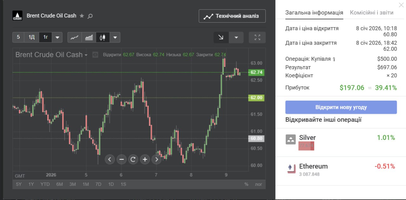Open the timeframe interval dropdown arrow
Screen dimensions: 406x200
[57, 37]
